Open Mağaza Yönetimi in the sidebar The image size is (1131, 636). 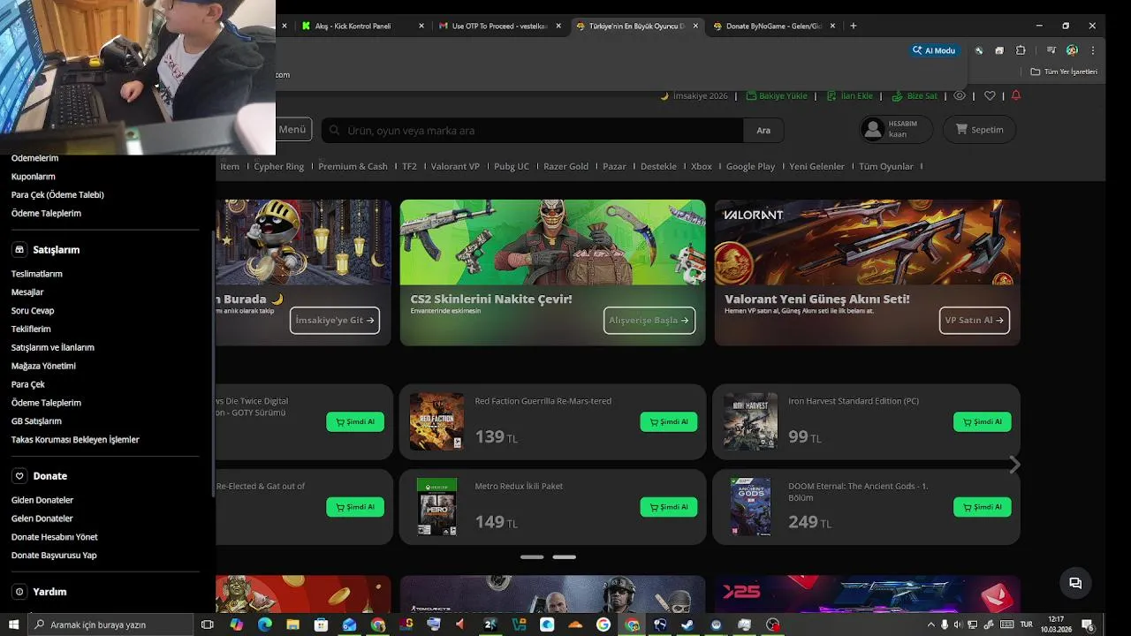coord(43,366)
